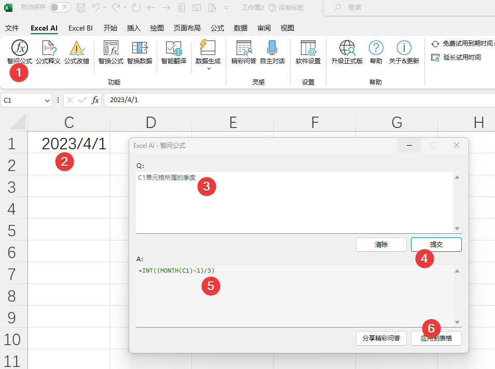Open the Customize Quick Access Toolbar dropdown

[x=226, y=8]
